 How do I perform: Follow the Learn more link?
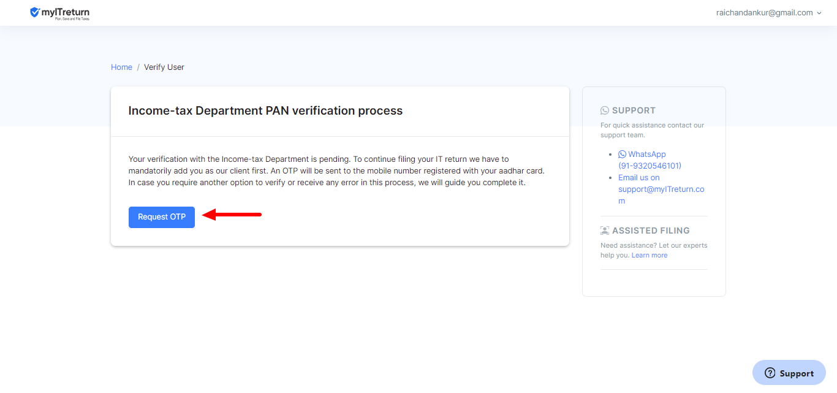[650, 255]
